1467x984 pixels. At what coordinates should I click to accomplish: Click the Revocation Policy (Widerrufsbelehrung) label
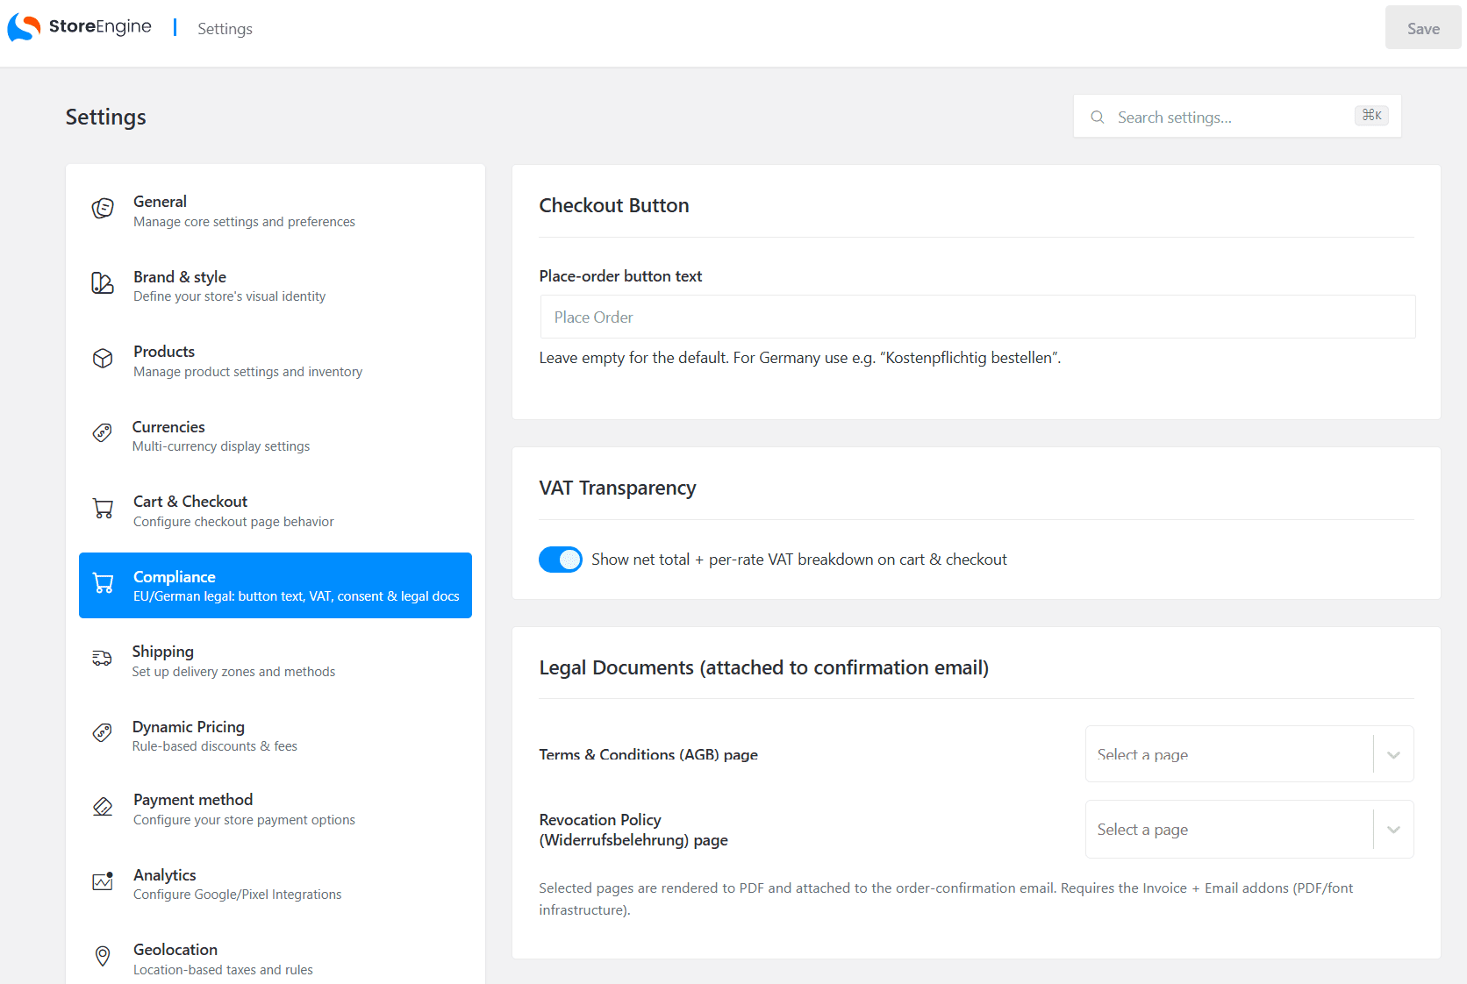633,830
